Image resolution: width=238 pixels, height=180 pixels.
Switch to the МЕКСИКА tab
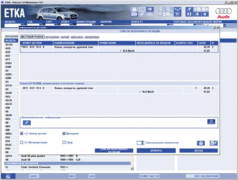coord(77,37)
